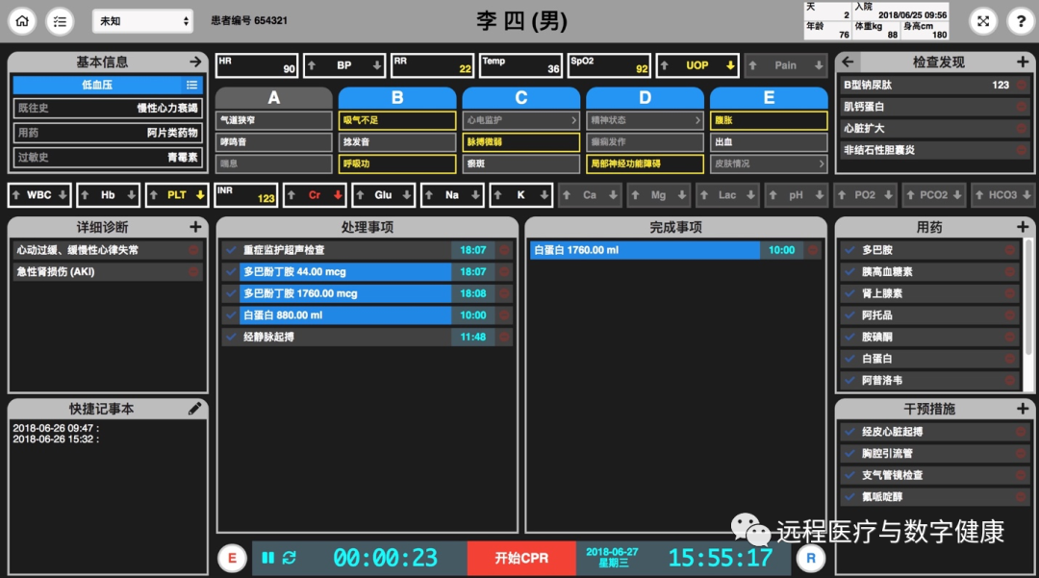
Task: Increase Hb with the up arrow
Action: tap(85, 195)
